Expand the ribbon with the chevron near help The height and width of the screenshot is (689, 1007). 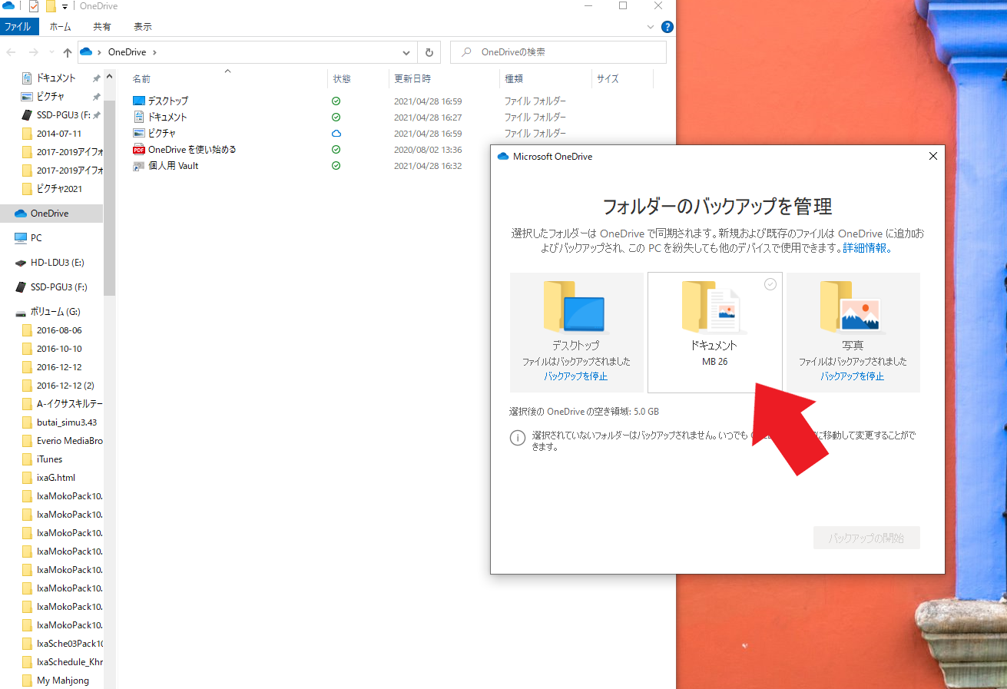[x=651, y=27]
